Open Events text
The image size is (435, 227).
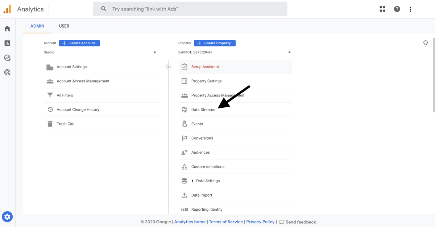point(197,124)
